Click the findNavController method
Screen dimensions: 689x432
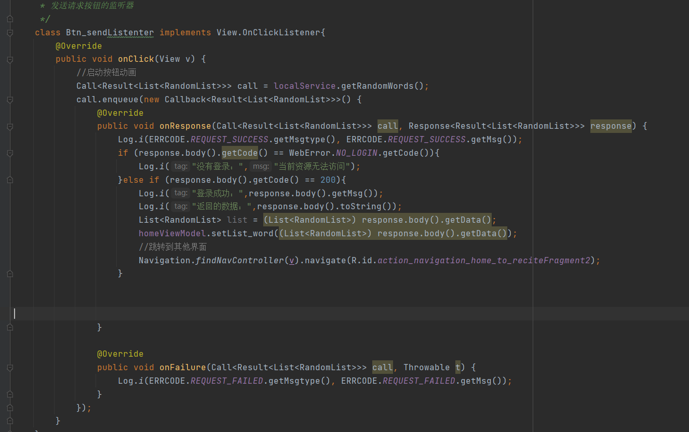pyautogui.click(x=240, y=261)
